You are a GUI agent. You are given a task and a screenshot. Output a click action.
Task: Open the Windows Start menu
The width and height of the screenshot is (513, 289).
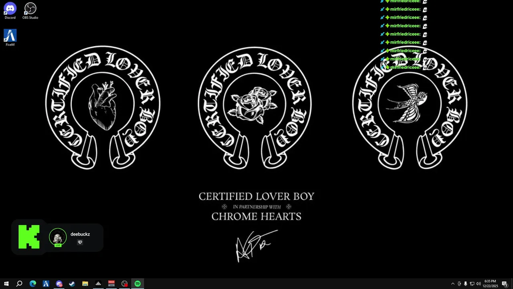[x=6, y=284]
